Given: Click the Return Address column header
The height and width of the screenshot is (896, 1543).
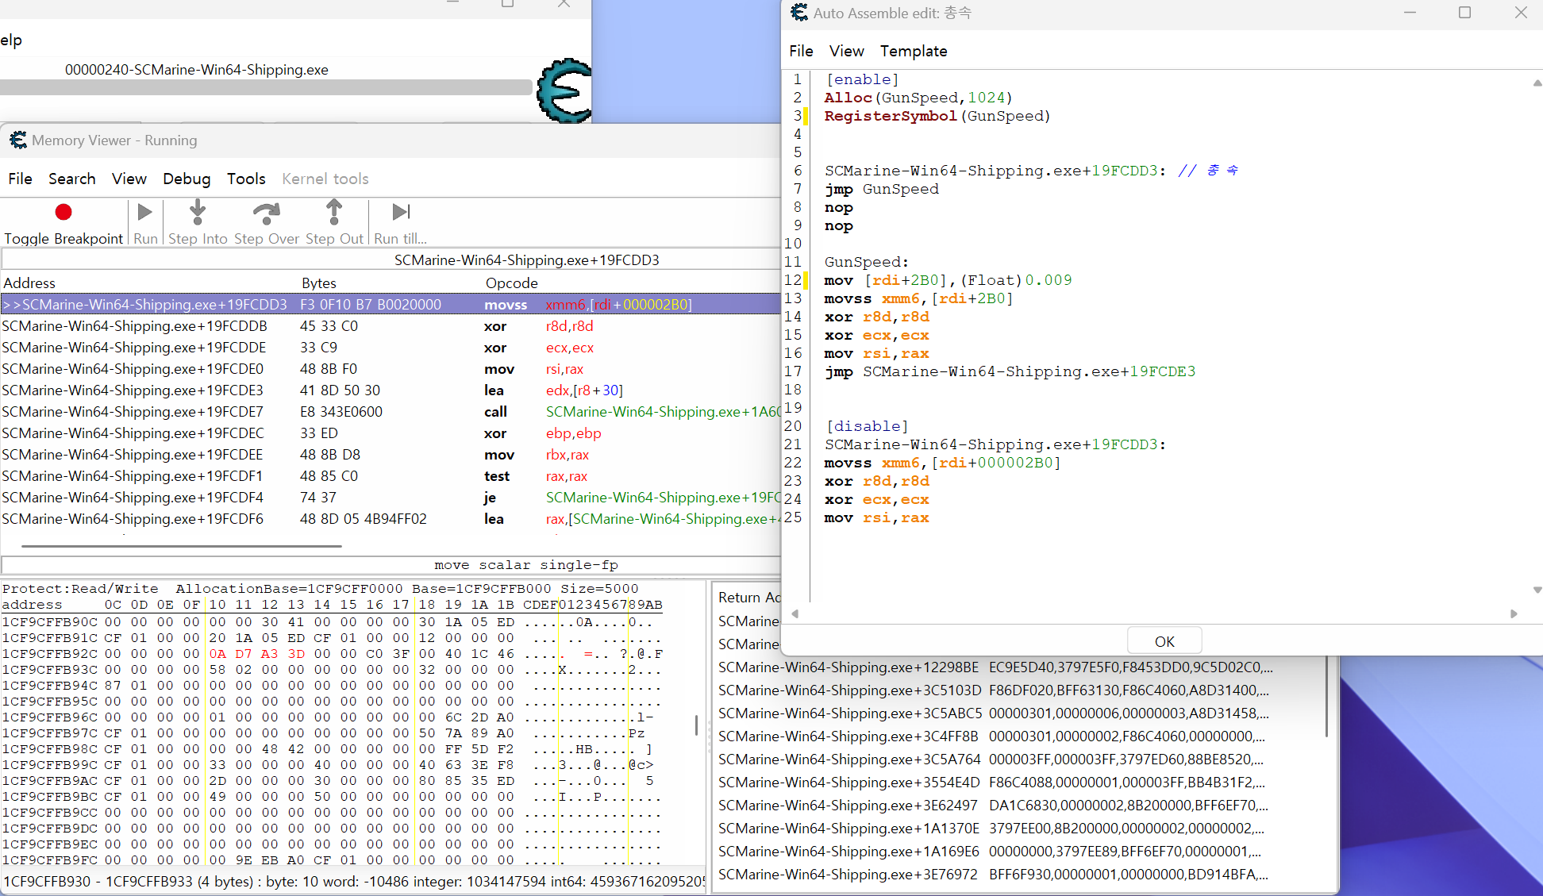Looking at the screenshot, I should click(x=748, y=598).
